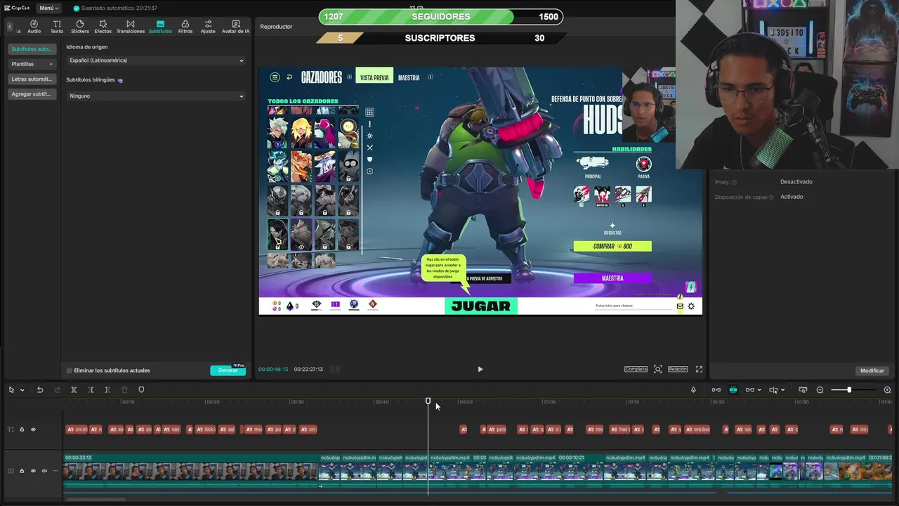The width and height of the screenshot is (899, 506).
Task: Select the Subtítulos tab icon
Action: (x=160, y=27)
